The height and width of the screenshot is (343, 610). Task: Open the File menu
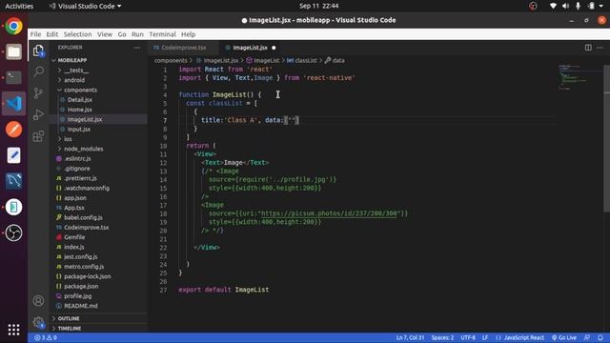[35, 34]
